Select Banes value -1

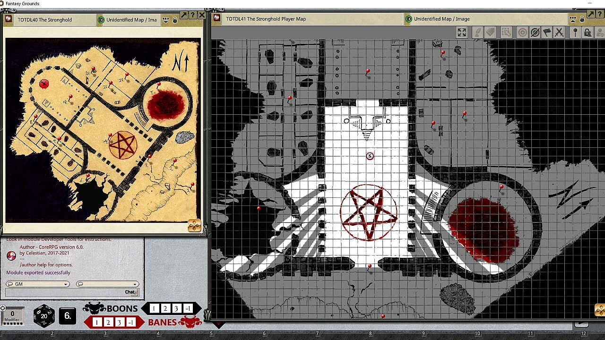pyautogui.click(x=131, y=323)
